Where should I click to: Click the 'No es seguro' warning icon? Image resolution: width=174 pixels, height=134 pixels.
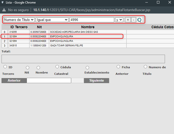(4, 10)
